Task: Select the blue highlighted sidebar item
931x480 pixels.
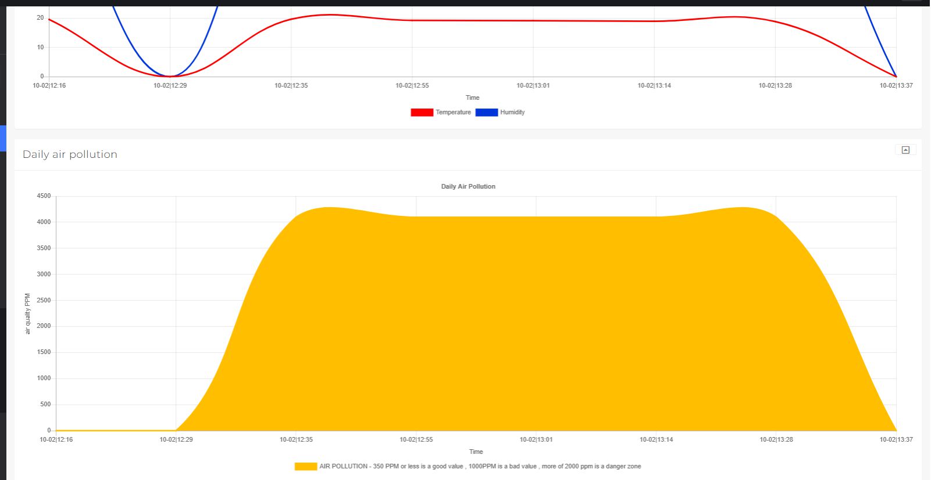Action: point(3,138)
